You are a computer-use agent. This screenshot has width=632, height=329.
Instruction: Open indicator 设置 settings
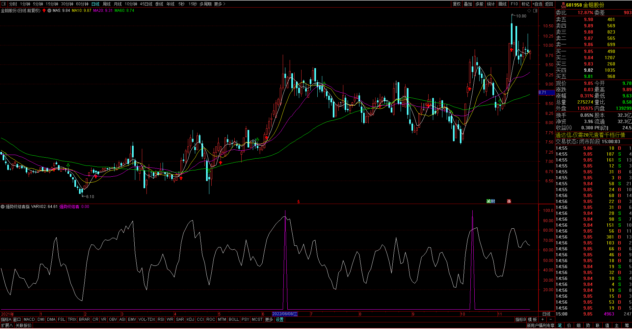pyautogui.click(x=280, y=319)
